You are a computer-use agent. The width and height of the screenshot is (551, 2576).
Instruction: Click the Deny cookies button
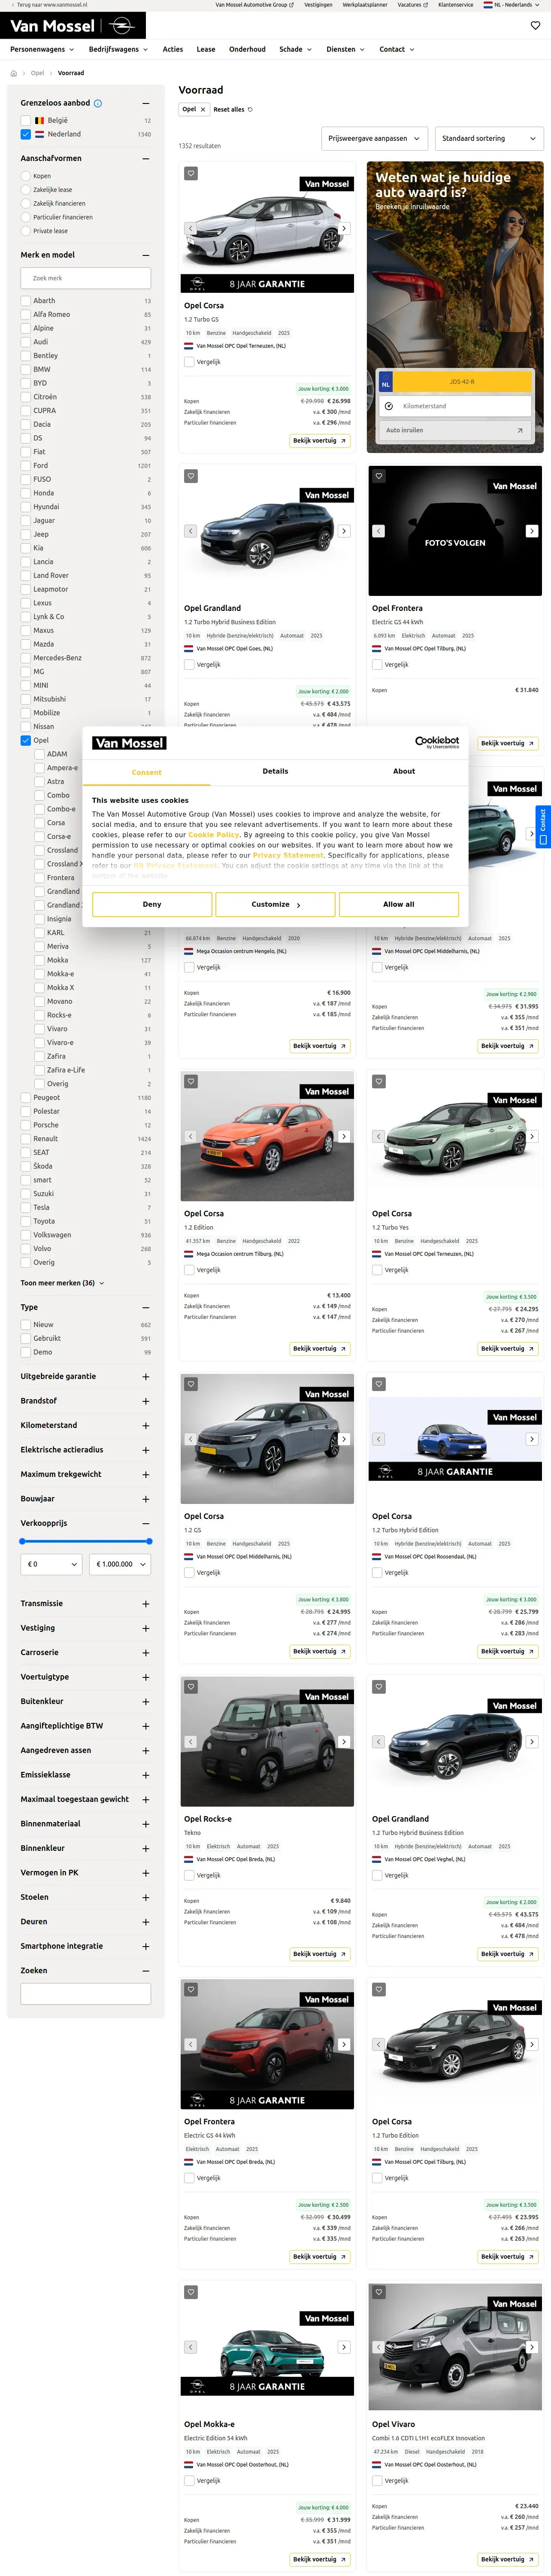(152, 904)
